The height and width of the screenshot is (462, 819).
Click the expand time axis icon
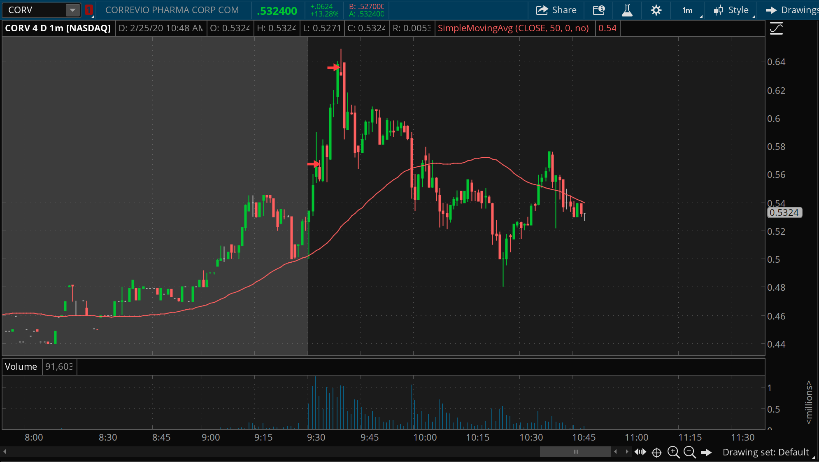point(640,452)
